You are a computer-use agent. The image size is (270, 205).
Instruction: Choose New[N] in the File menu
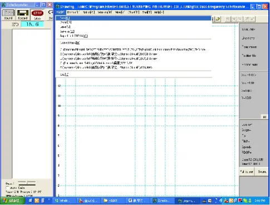coord(134,18)
